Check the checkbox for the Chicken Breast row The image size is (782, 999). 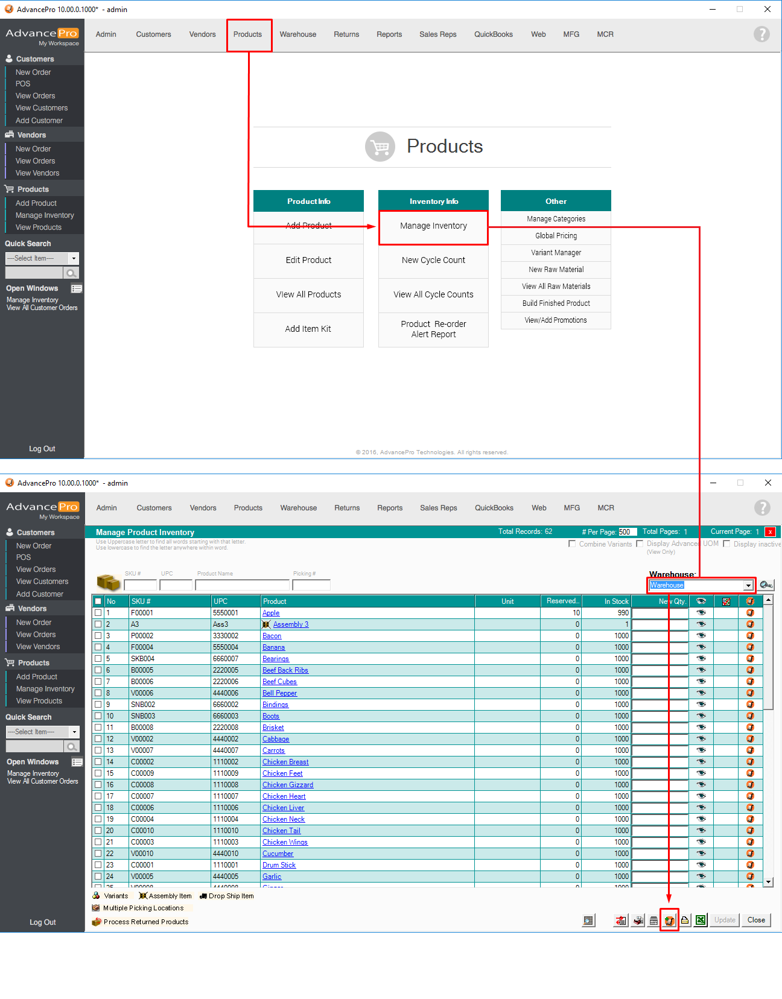pos(98,762)
